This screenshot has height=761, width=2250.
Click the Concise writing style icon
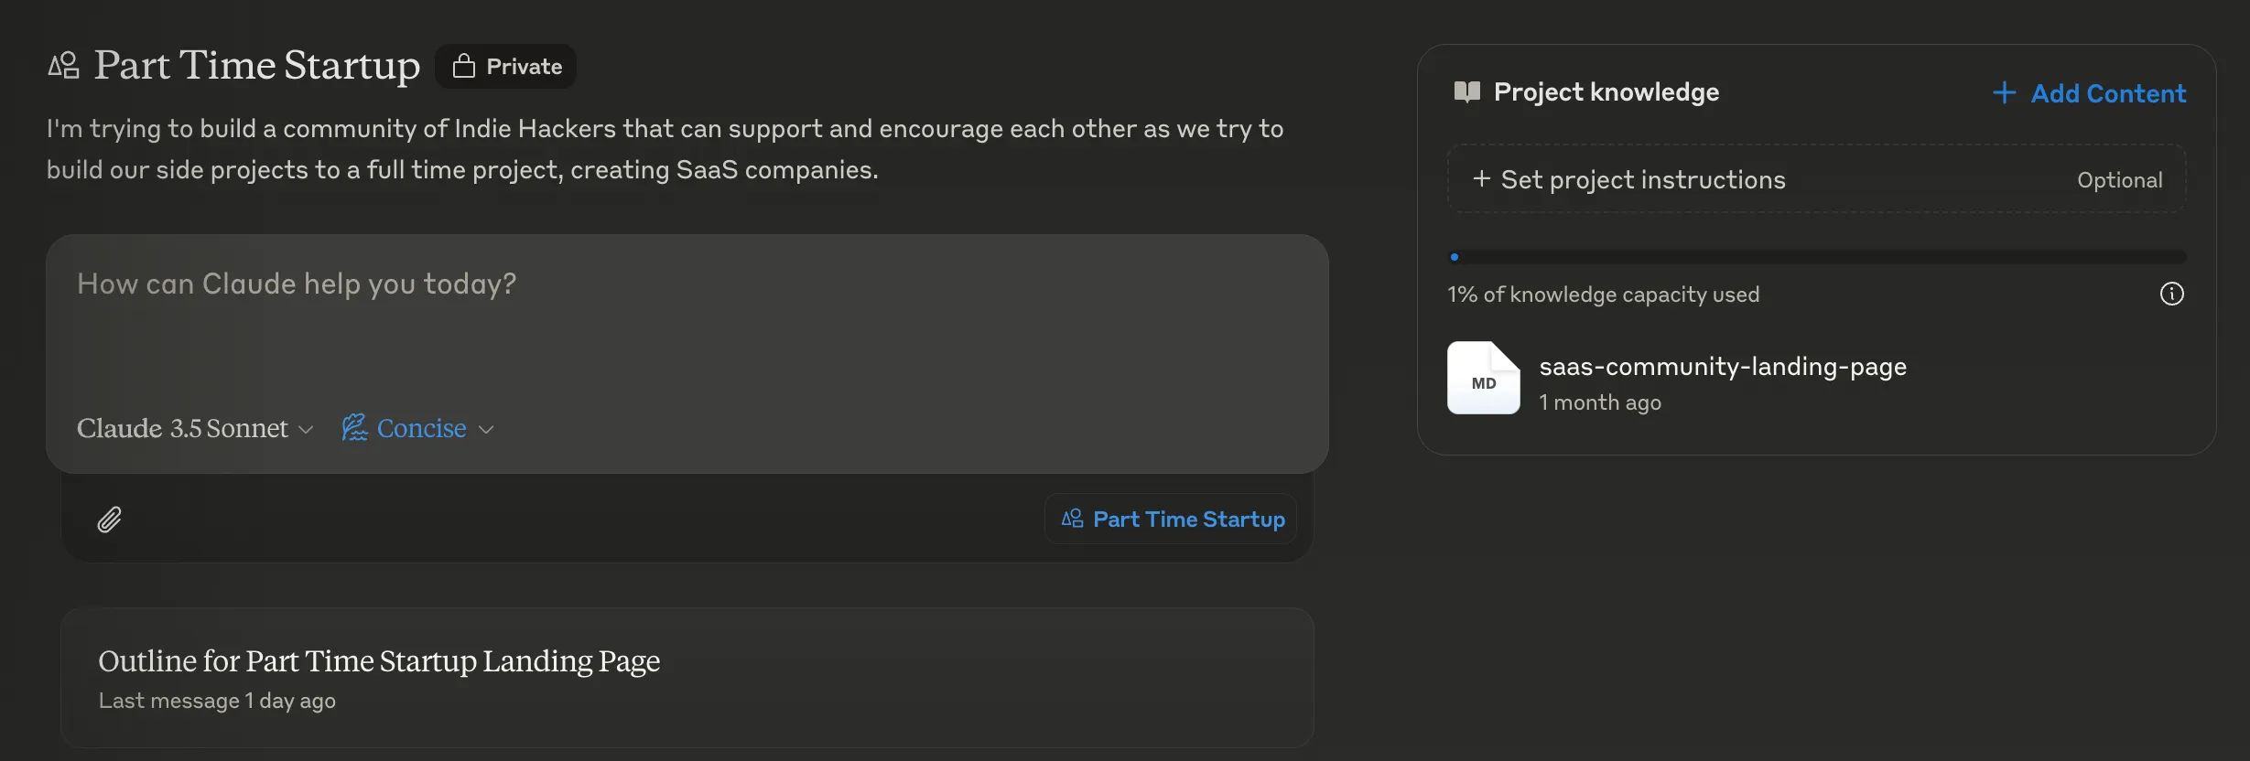click(354, 427)
